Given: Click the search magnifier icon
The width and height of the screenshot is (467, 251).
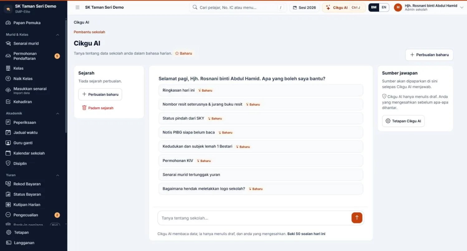Looking at the screenshot, I should pos(195,7).
